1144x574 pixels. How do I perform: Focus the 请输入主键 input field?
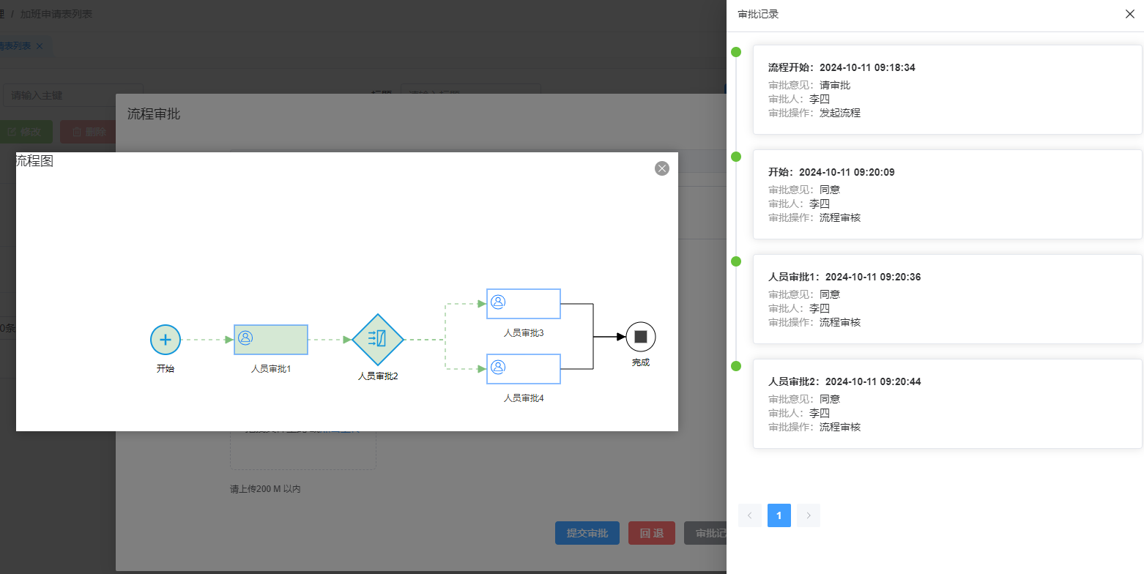click(x=51, y=95)
